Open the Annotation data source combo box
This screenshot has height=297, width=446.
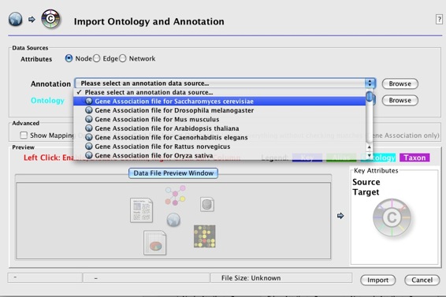(x=225, y=84)
